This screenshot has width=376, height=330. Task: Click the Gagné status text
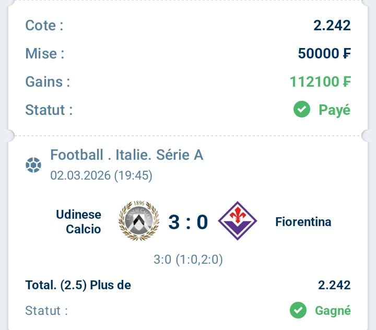[333, 311]
